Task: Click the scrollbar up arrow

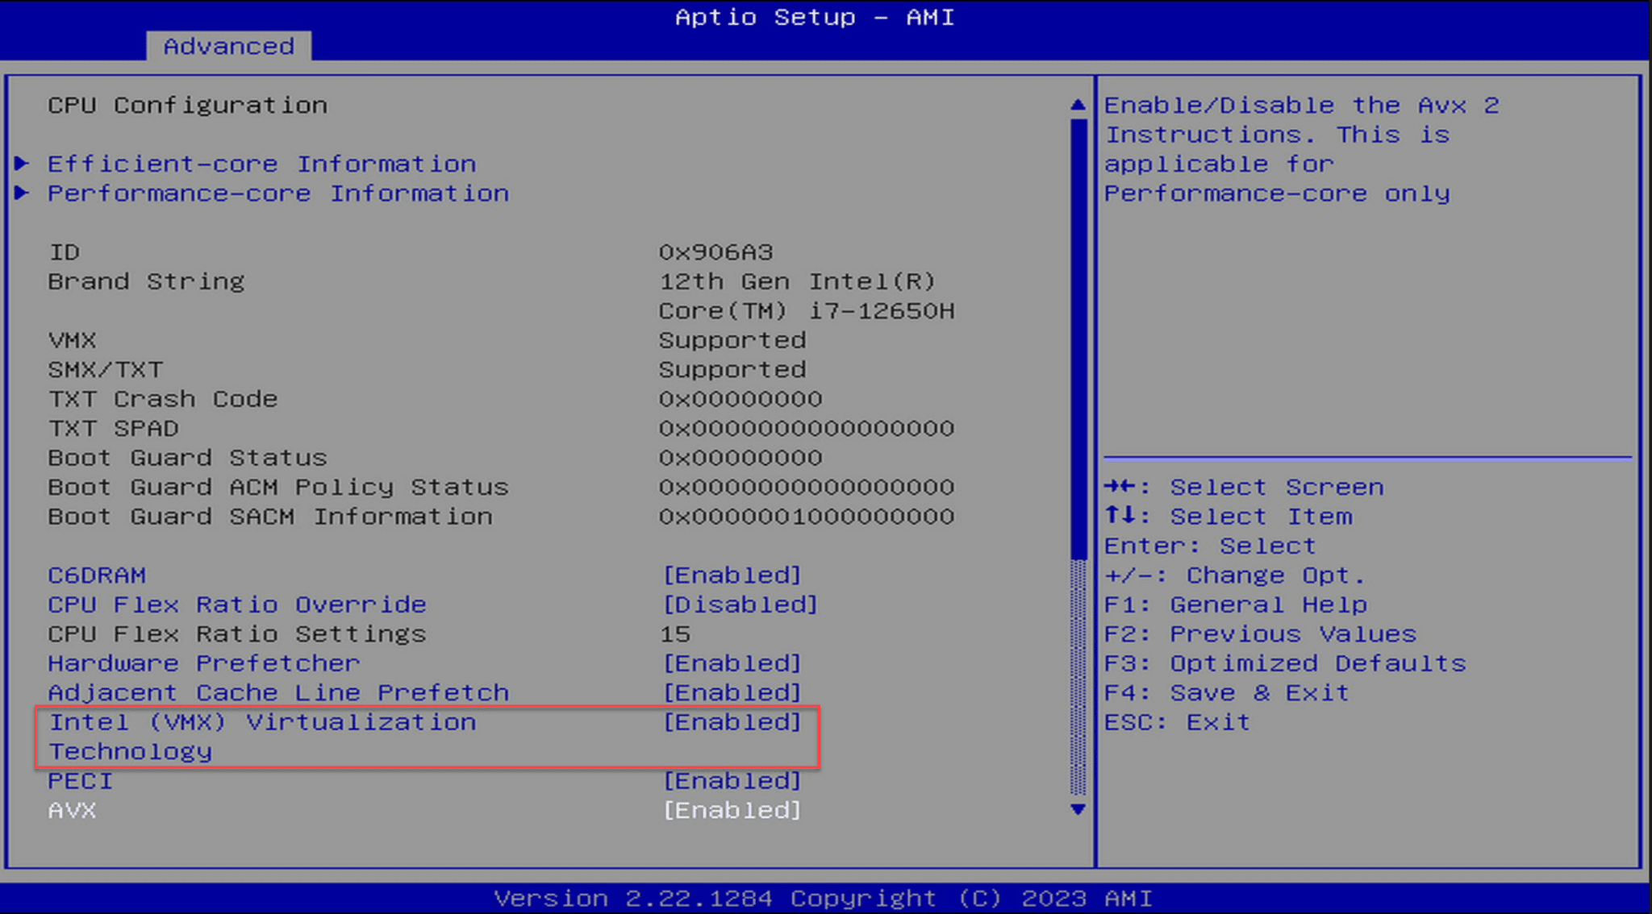Action: (x=1078, y=103)
